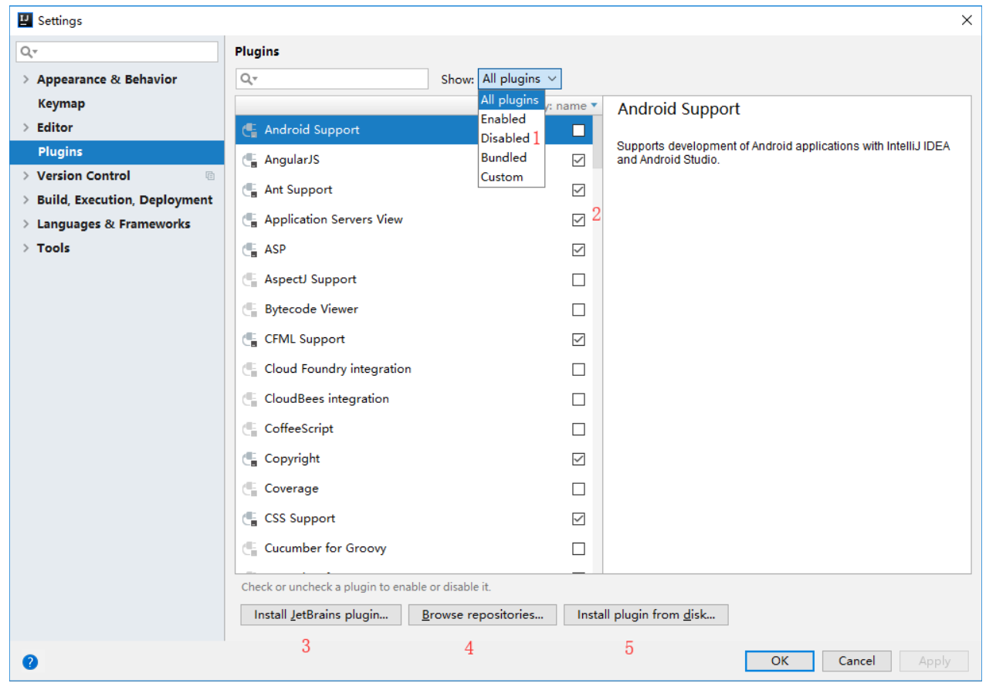Check the CoffeeScript plugin checkbox
Viewport: 996px width, 690px height.
(x=578, y=428)
